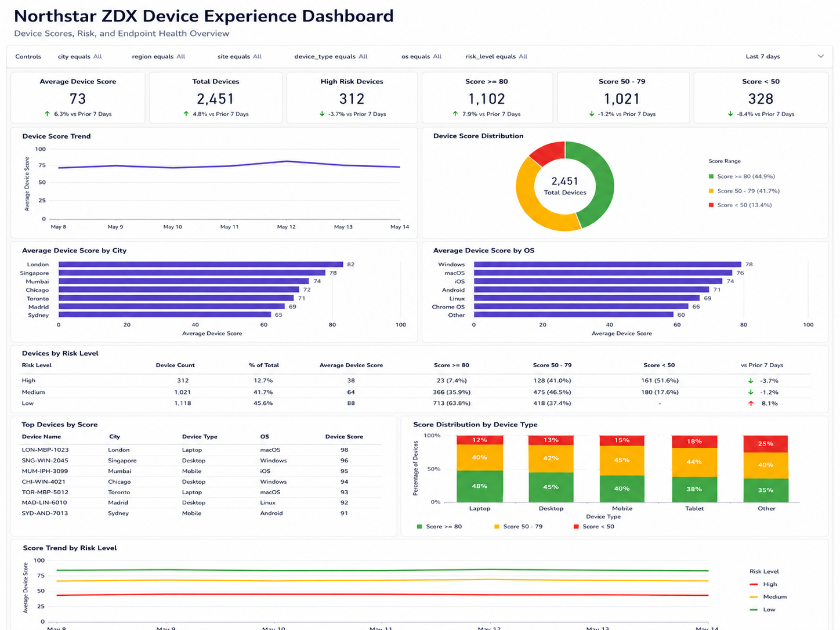Sort by Device Count column header

coord(175,365)
